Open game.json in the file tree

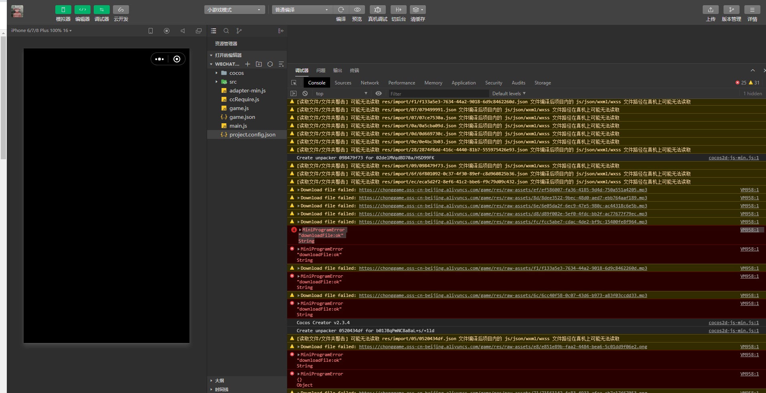(x=242, y=117)
